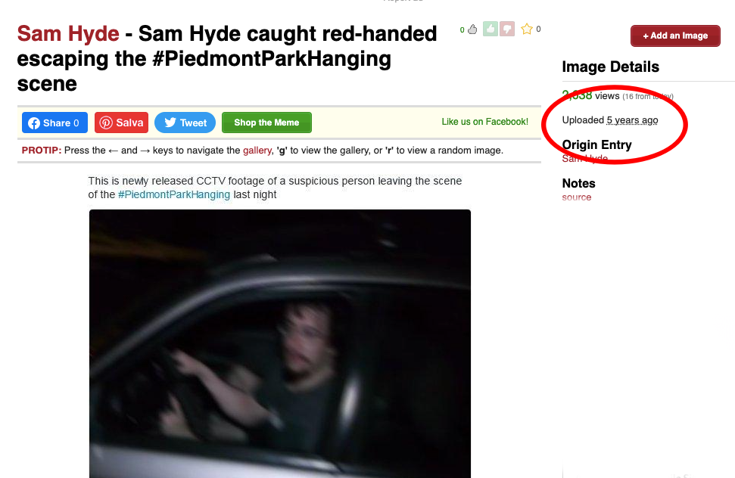Open the source link under Notes

pos(577,197)
